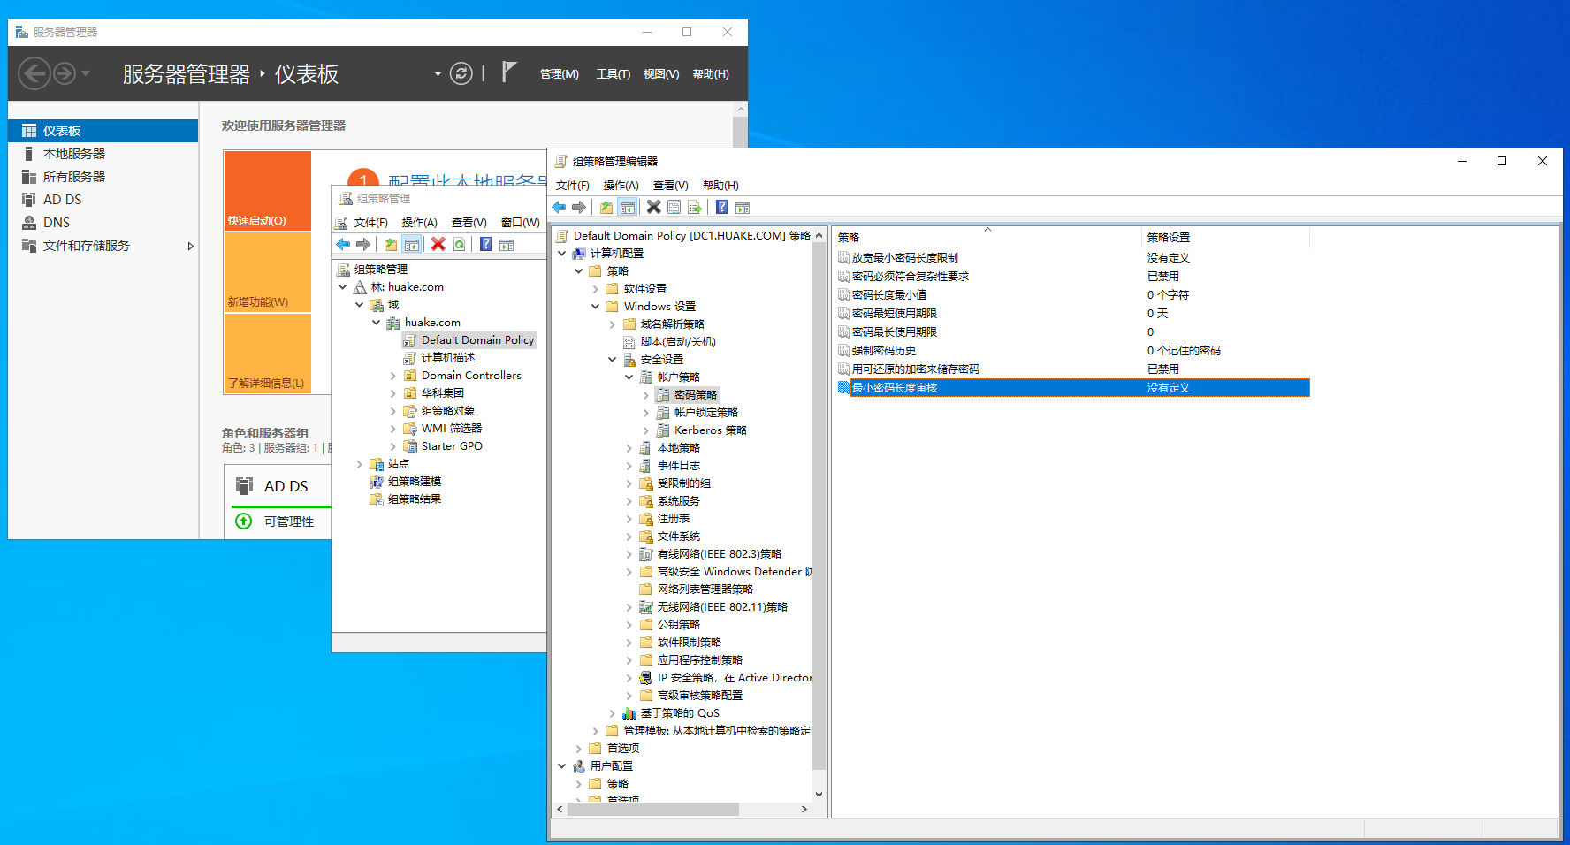Screen dimensions: 1570x845
Task: Click the 了解详细信息(L) tile
Action: tap(267, 354)
